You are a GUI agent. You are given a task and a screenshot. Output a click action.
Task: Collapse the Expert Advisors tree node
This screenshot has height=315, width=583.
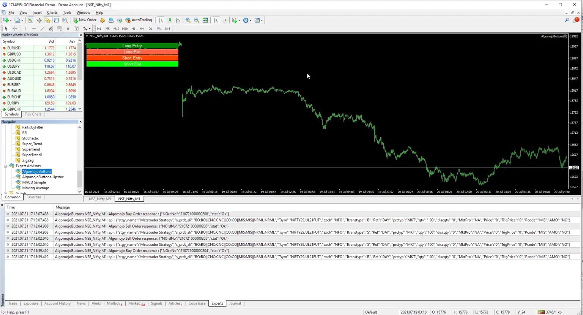tap(6, 166)
